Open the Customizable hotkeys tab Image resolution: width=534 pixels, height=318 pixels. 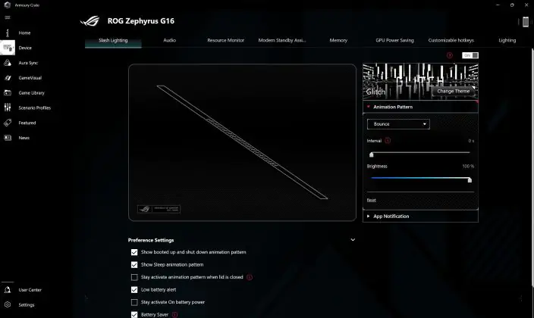(x=451, y=40)
